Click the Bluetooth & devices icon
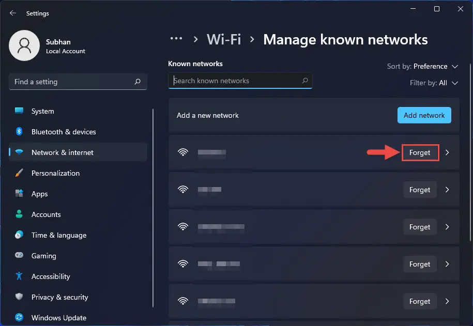Screen dimensions: 473x326 (19, 132)
